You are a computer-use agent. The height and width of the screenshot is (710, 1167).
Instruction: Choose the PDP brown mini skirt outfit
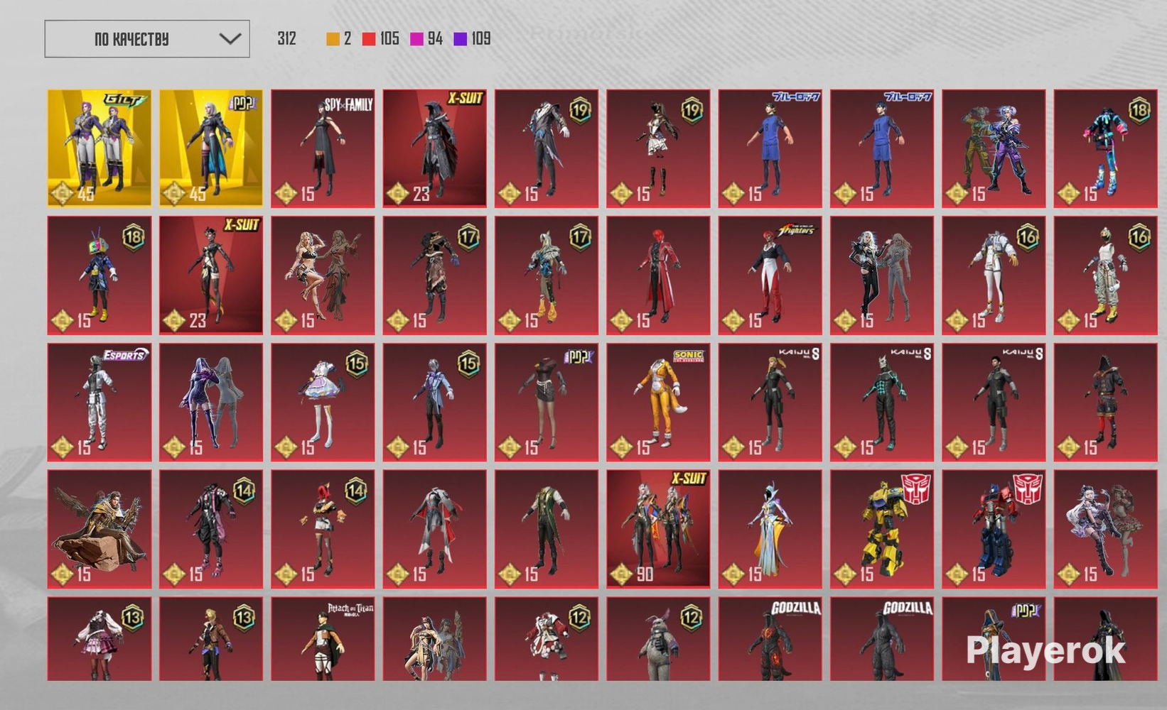[x=547, y=403]
